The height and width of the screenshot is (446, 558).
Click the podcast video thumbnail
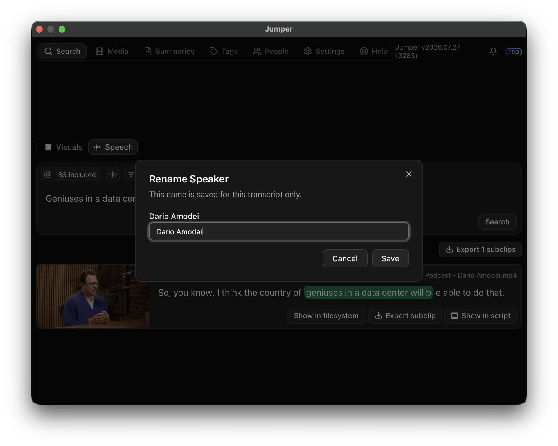point(93,296)
